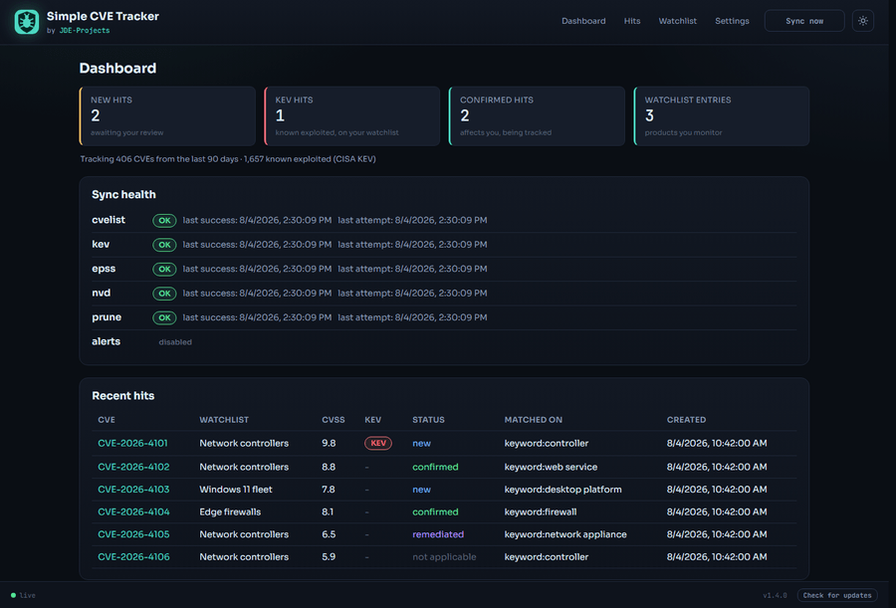Click the MATCHED ON column header
This screenshot has width=896, height=608.
534,419
